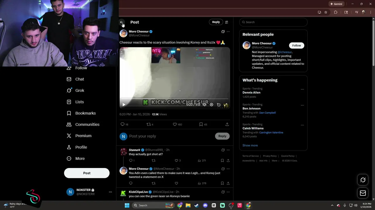View analytics showing 271 on Stunna's reply
Image resolution: width=375 pixels, height=210 pixels.
tap(202, 160)
